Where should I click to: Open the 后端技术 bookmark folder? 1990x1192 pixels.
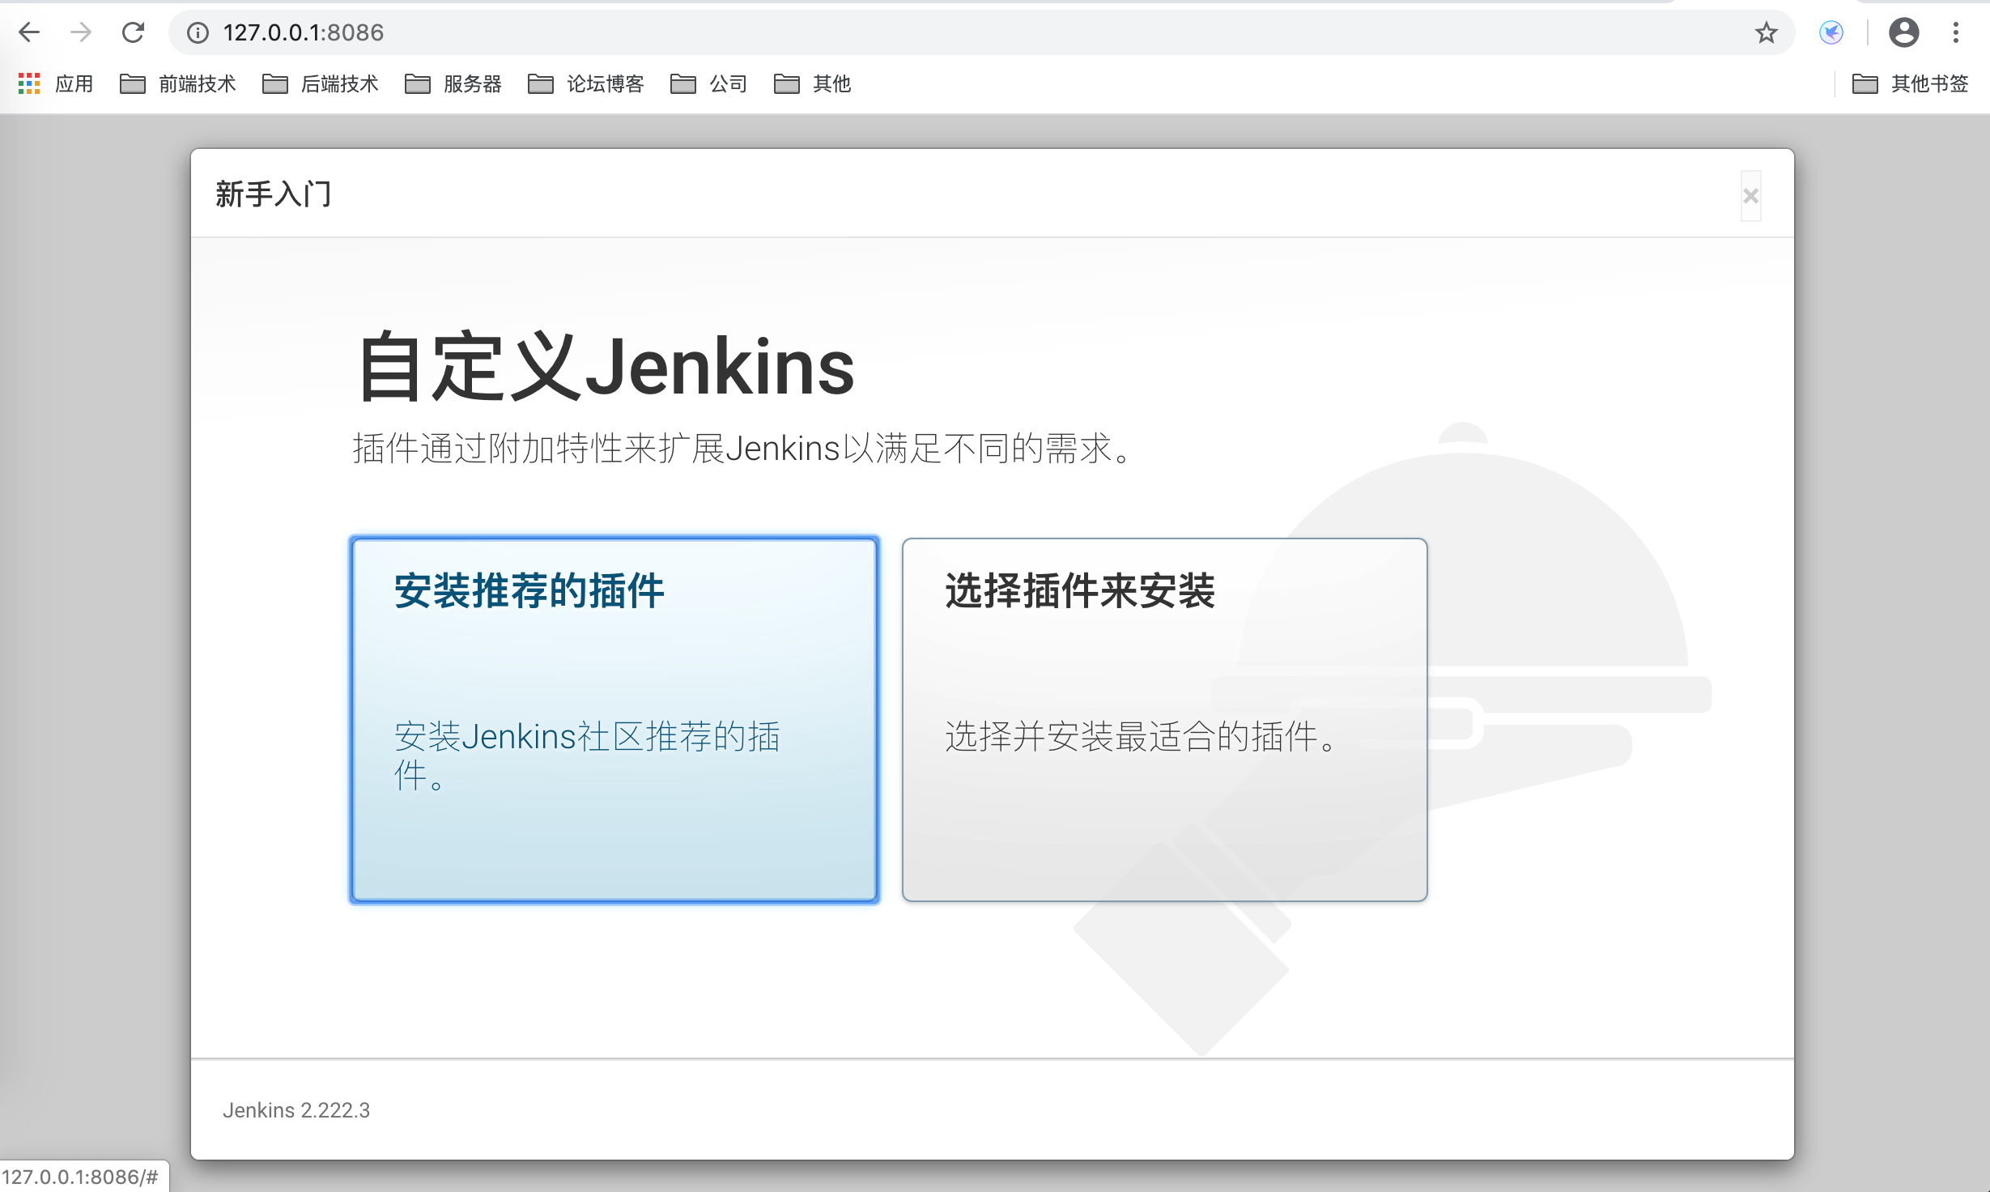[321, 83]
